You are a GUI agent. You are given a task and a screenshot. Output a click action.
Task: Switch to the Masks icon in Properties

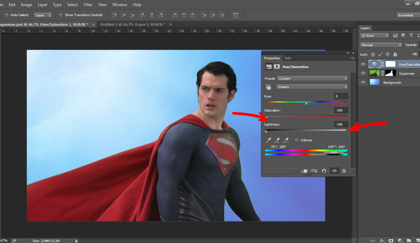(277, 67)
